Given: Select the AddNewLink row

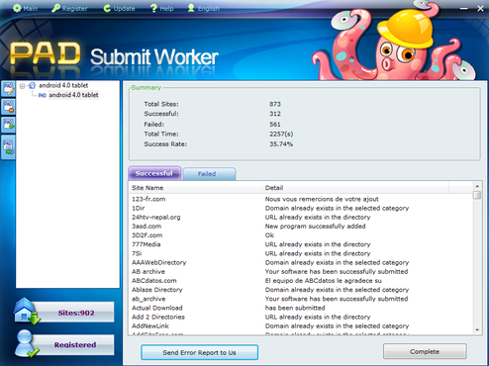Looking at the screenshot, I should pos(301,325).
